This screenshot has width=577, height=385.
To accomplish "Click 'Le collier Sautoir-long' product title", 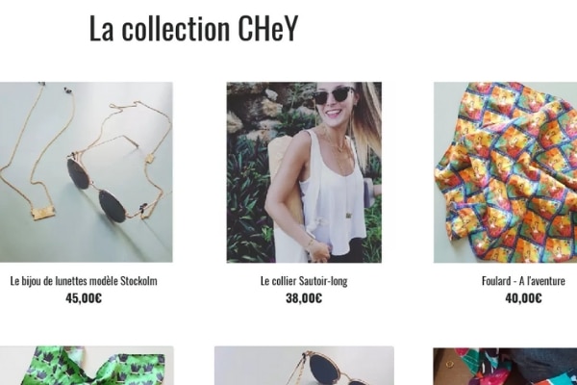I will [304, 281].
